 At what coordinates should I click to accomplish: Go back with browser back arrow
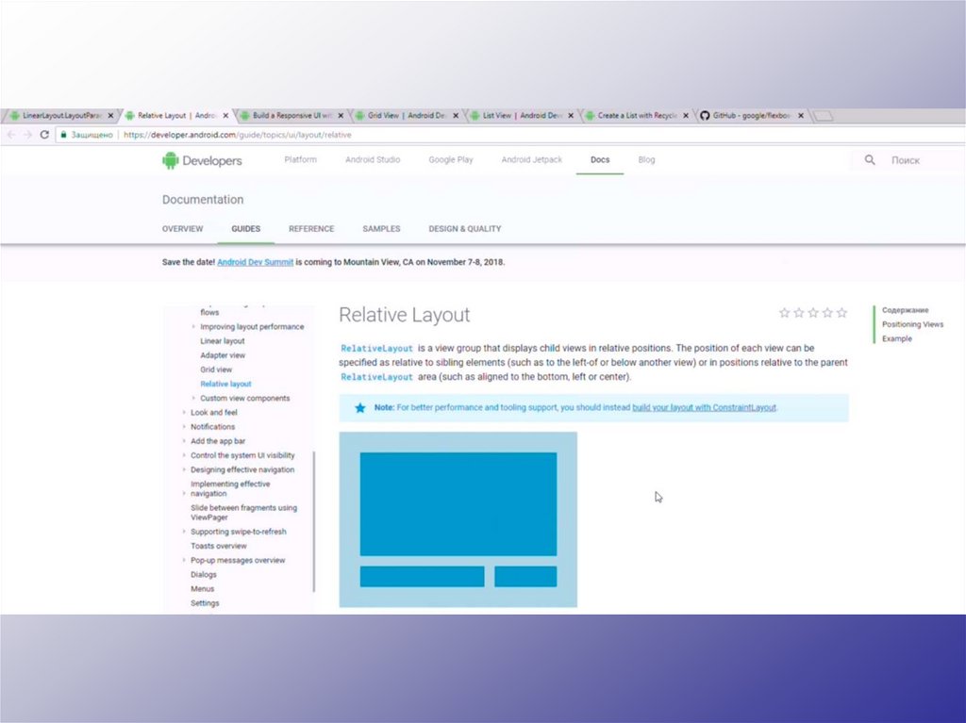(x=11, y=134)
